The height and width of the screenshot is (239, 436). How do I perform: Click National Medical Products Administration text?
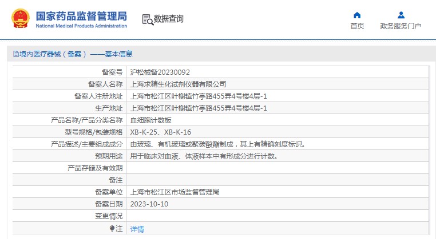pyautogui.click(x=81, y=26)
